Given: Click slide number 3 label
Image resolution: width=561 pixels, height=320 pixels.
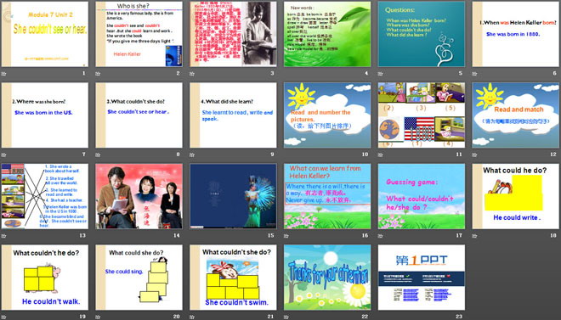Looking at the screenshot, I should coord(272,73).
